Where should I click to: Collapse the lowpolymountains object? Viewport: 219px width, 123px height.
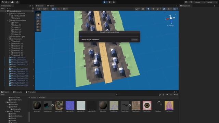8,20
